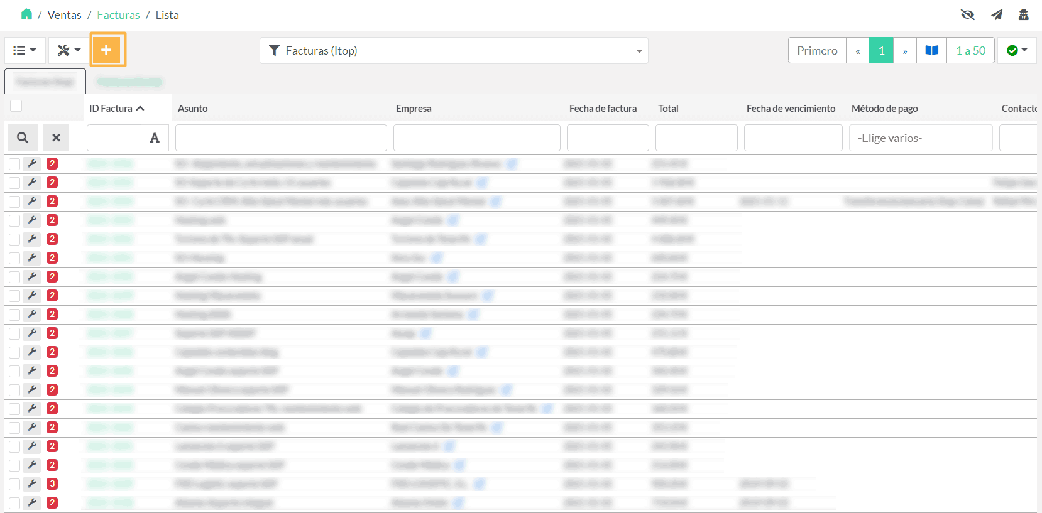Toggle the select-all checkbox in header

[16, 105]
